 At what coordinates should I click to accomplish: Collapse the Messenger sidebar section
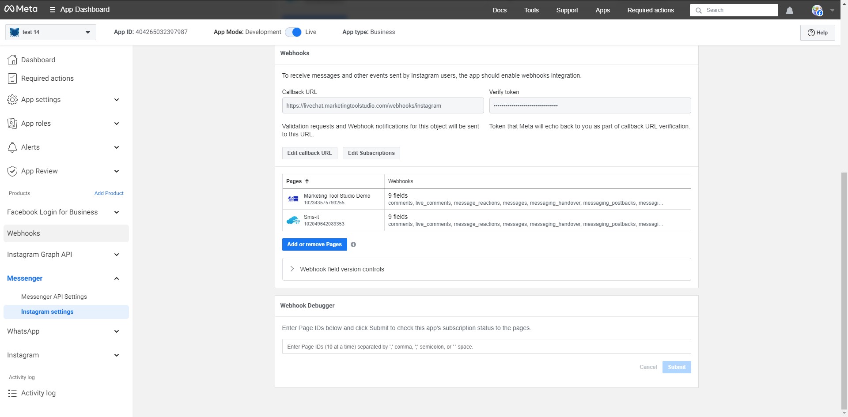click(117, 278)
